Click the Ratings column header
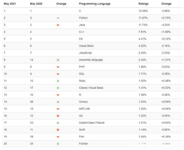 143,4
